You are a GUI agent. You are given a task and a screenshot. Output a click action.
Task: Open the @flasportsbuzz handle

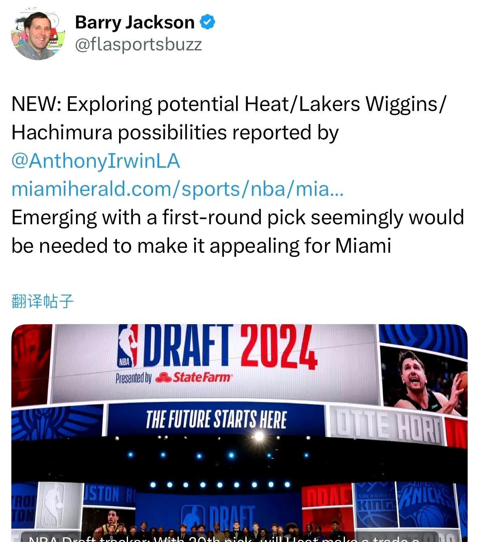pyautogui.click(x=139, y=44)
